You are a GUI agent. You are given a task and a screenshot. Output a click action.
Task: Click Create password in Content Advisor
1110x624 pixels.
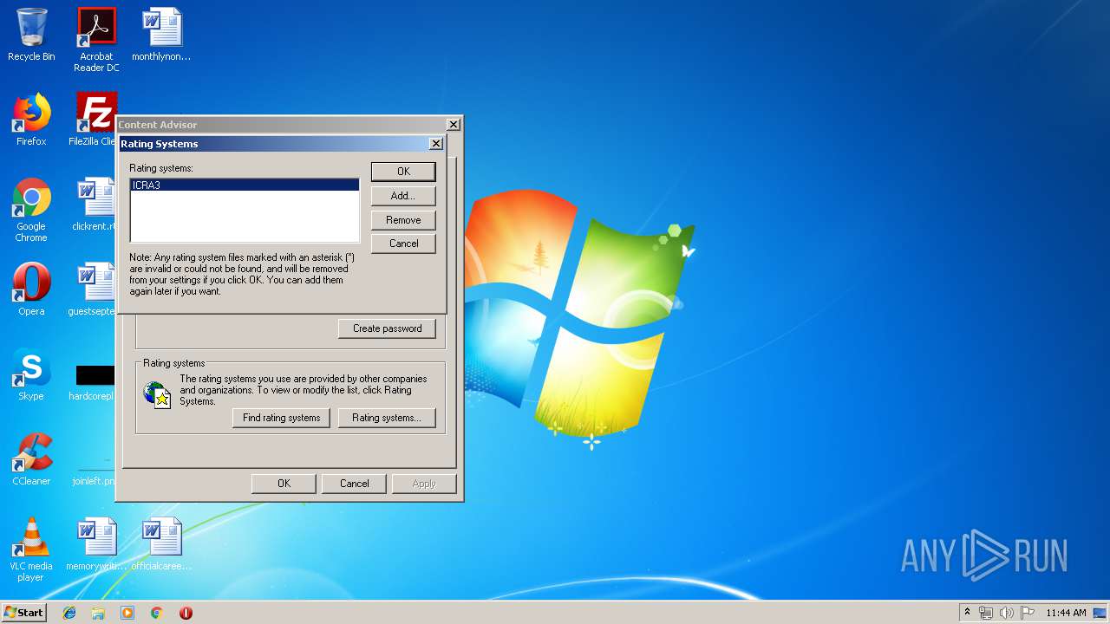pos(388,328)
